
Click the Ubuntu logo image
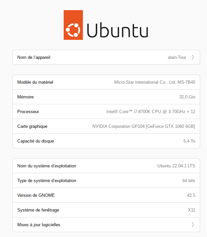106,25
